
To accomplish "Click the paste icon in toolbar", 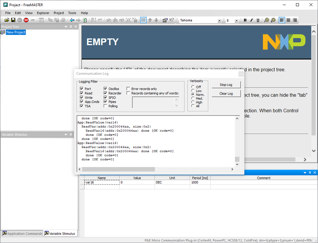I will tap(57, 20).
